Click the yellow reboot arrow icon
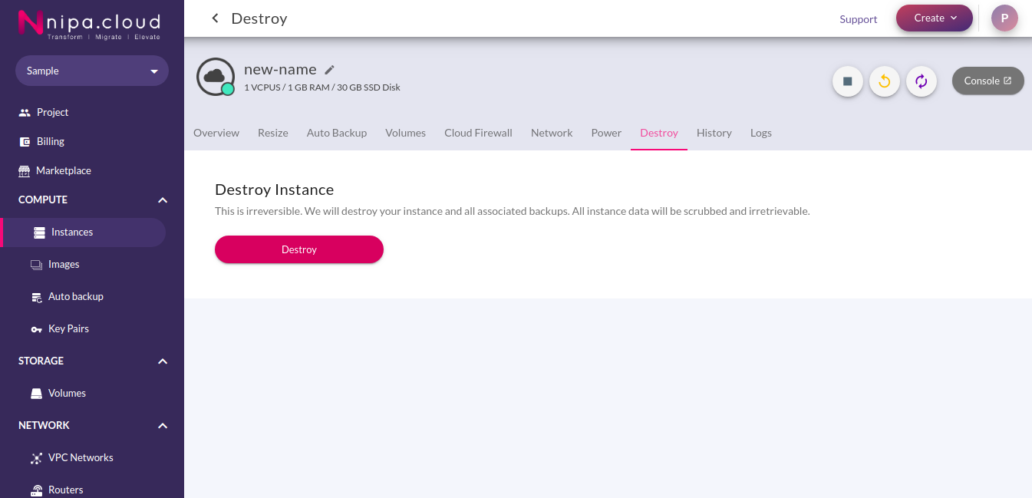 click(x=885, y=81)
